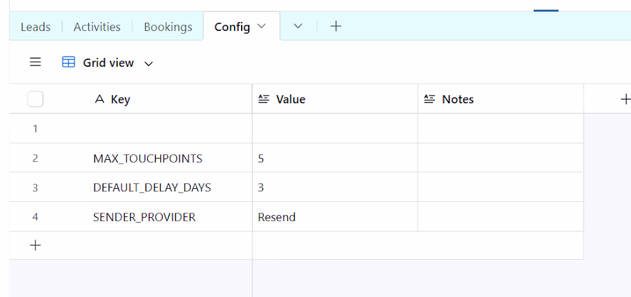Click the Key field text-type icon
Viewport: 631px width, 297px height.
[99, 99]
